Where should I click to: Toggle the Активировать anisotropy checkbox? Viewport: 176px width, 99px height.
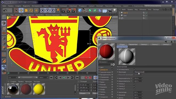tap(134, 69)
